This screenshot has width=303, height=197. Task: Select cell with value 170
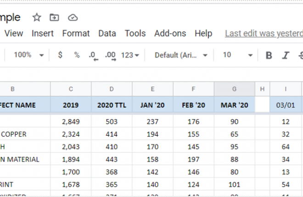[x=153, y=147]
